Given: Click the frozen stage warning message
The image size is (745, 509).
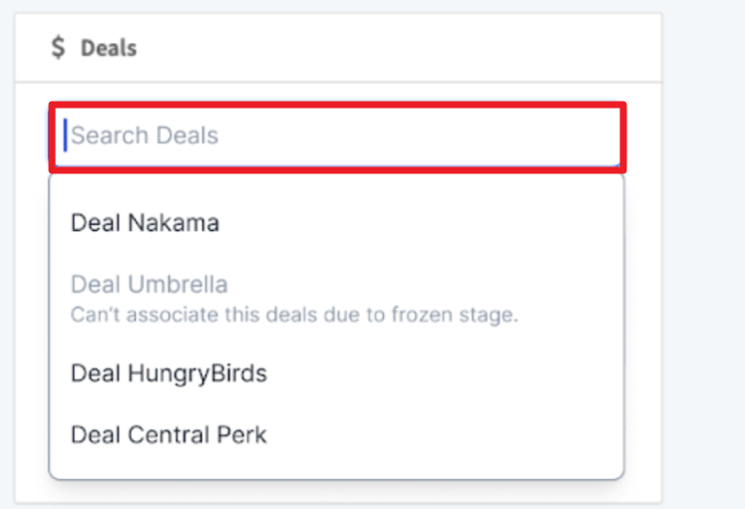Looking at the screenshot, I should point(294,315).
